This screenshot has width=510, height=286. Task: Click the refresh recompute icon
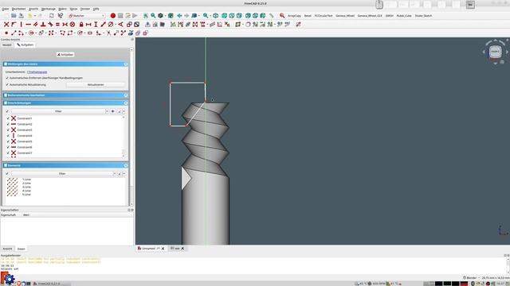(x=52, y=16)
